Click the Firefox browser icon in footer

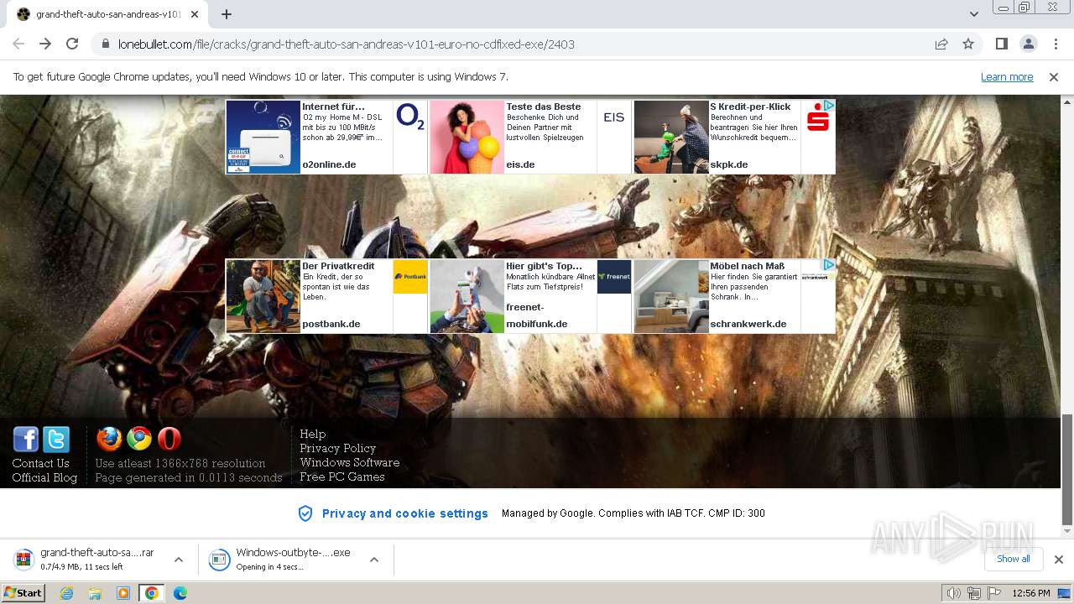[109, 439]
